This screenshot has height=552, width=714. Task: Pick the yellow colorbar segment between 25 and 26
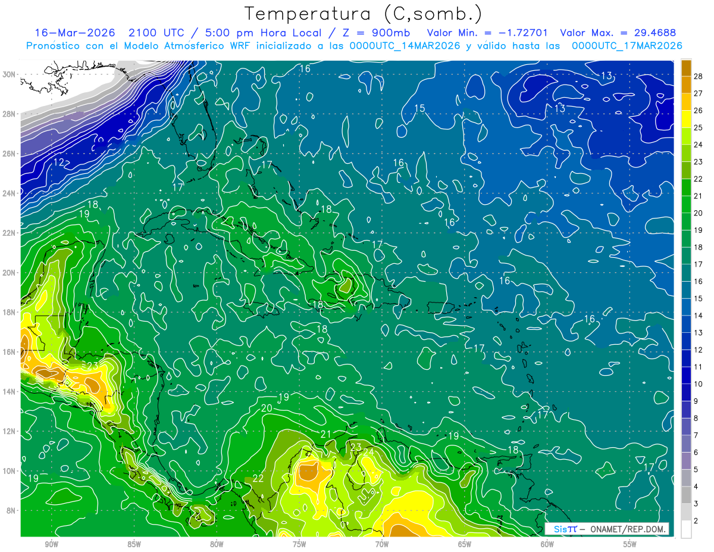tap(686, 119)
